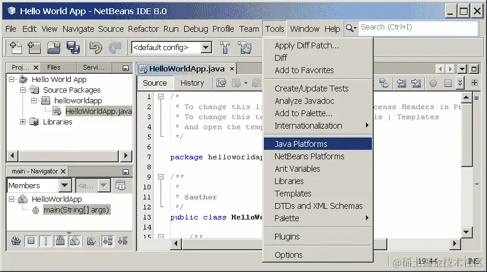Click the Search (Ctrl+I) field
487x272 pixels.
[x=418, y=28]
